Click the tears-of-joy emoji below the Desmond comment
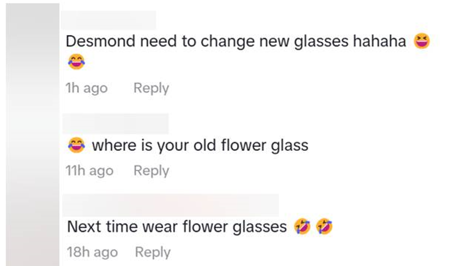Screen dimensions: 449x266 coord(76,62)
